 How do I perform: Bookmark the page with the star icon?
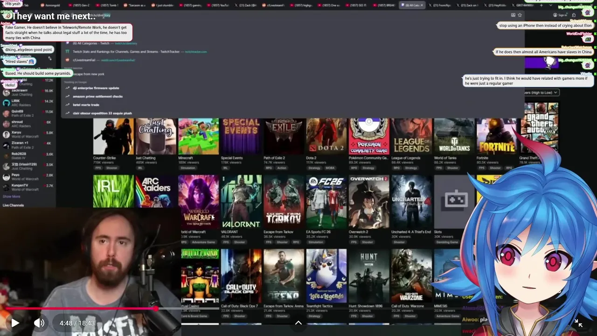pos(520,15)
